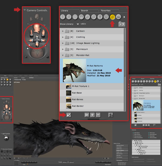This screenshot has height=166, width=162.
Task: Click the small faded head icon atop Camera Controls
Action: [x=37, y=16]
